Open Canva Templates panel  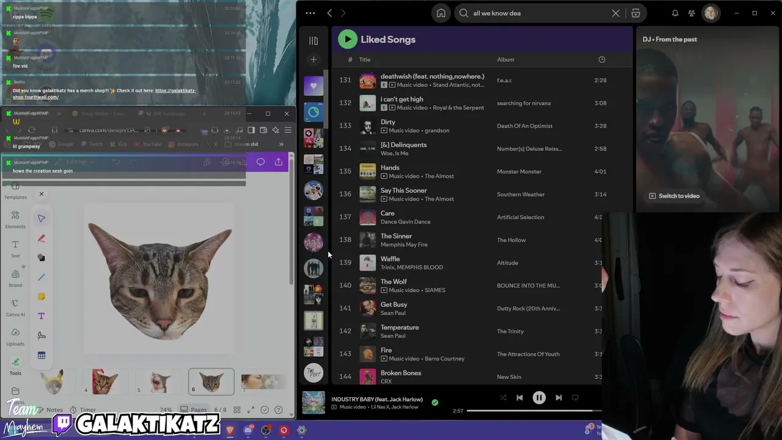15,191
